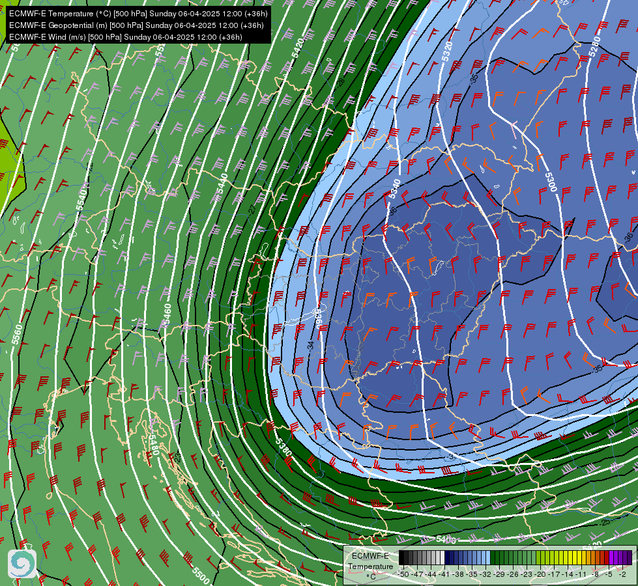Click the -44 tick label in the legend
This screenshot has width=638, height=586.
point(431,574)
